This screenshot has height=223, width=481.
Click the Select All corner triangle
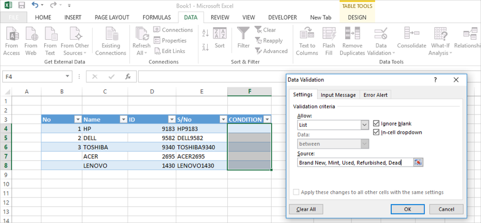[7, 92]
